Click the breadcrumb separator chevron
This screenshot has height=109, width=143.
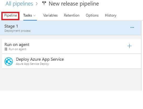[x=37, y=4]
